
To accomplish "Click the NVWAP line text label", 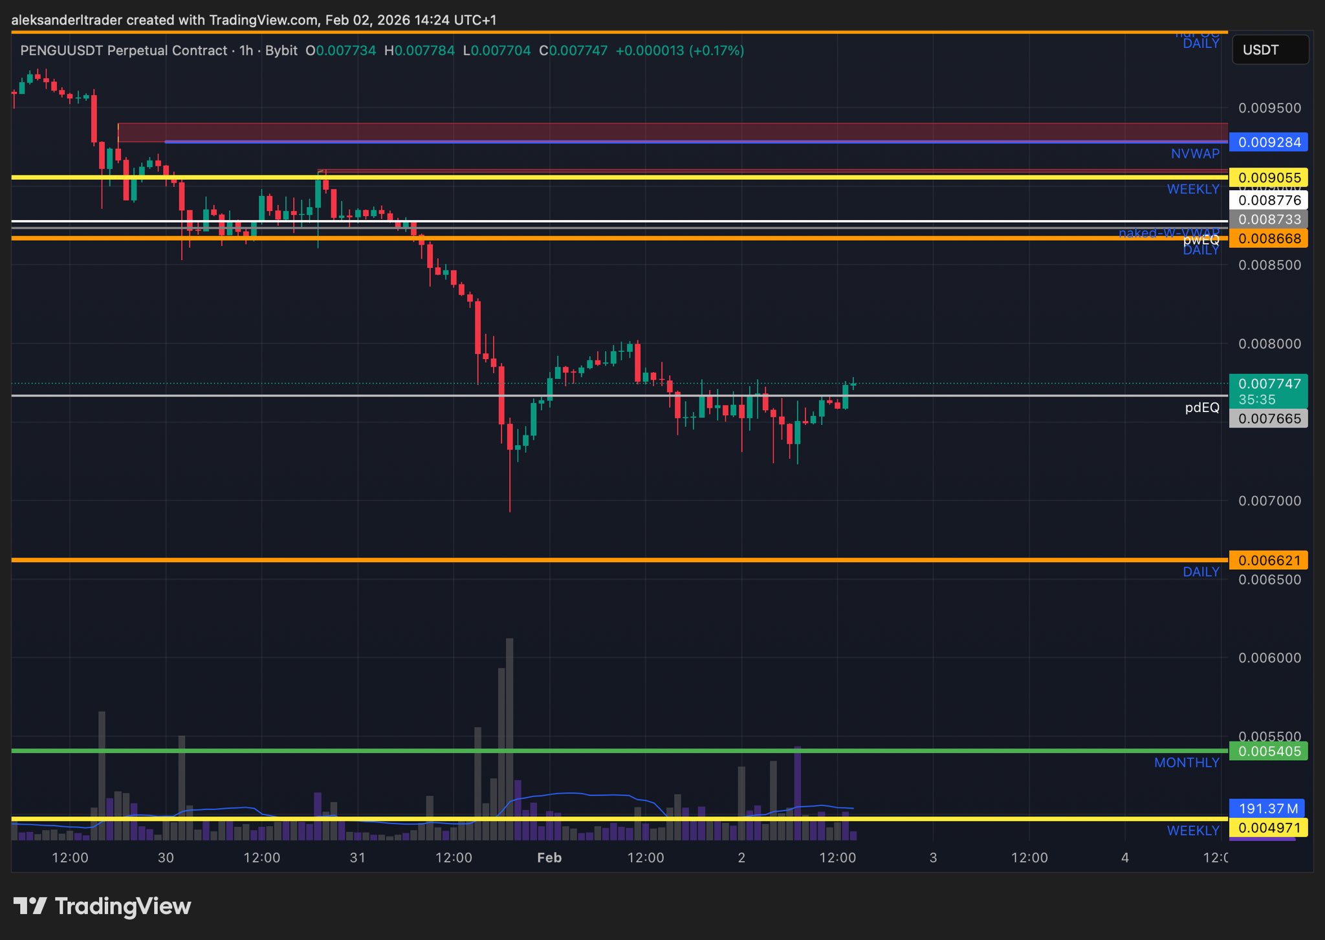I will point(1194,154).
